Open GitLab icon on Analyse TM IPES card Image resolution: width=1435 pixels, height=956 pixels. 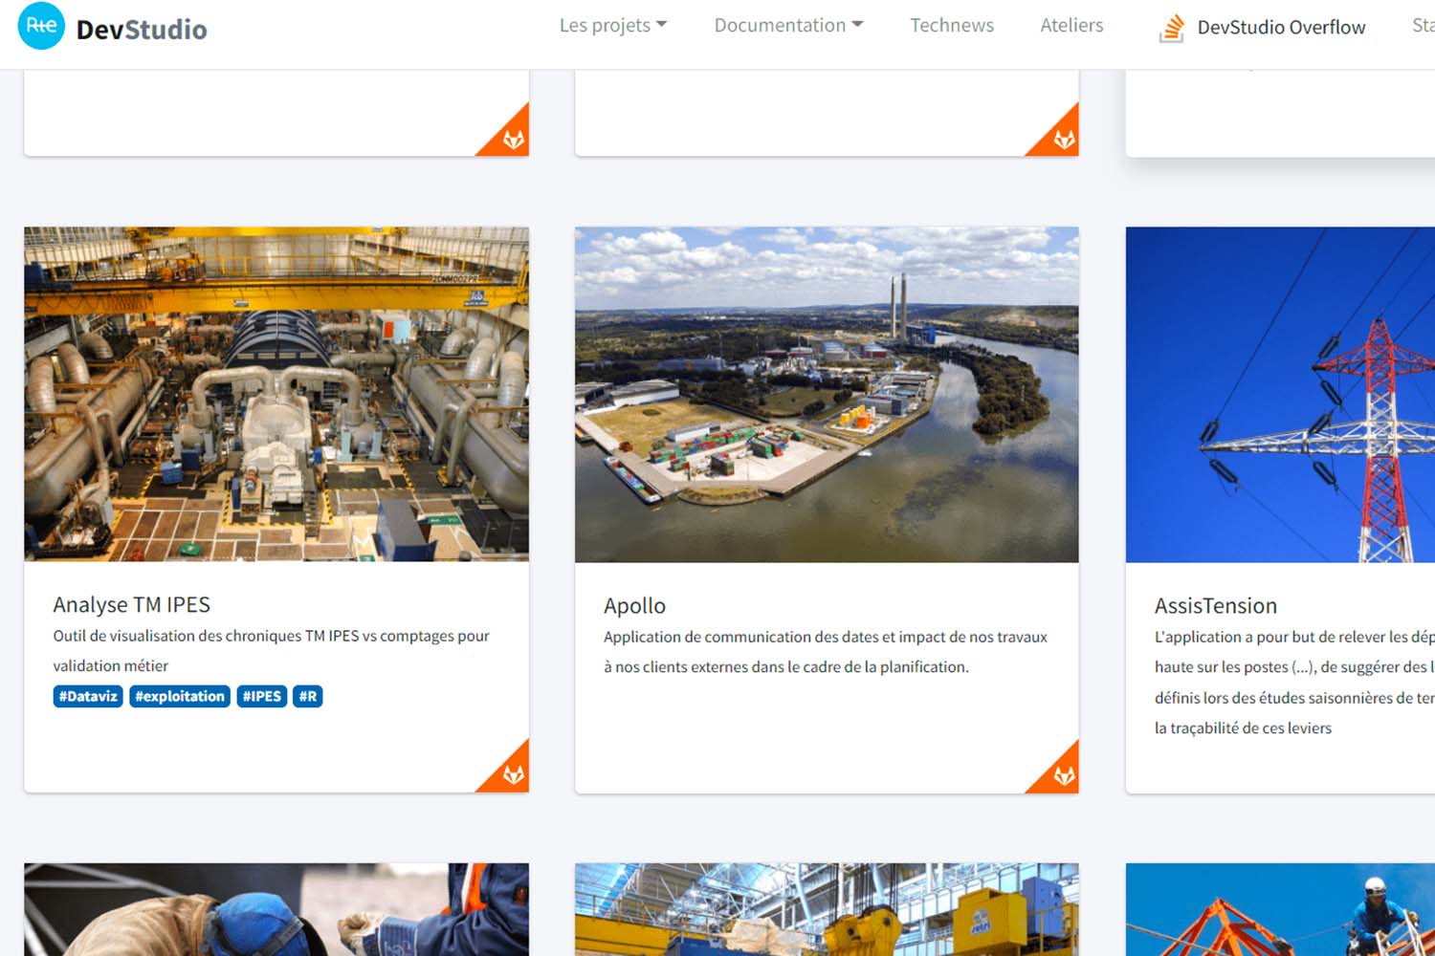[513, 774]
